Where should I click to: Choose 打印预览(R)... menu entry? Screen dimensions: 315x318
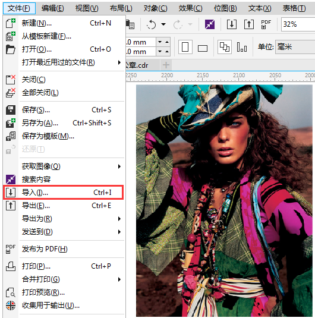click(x=64, y=292)
